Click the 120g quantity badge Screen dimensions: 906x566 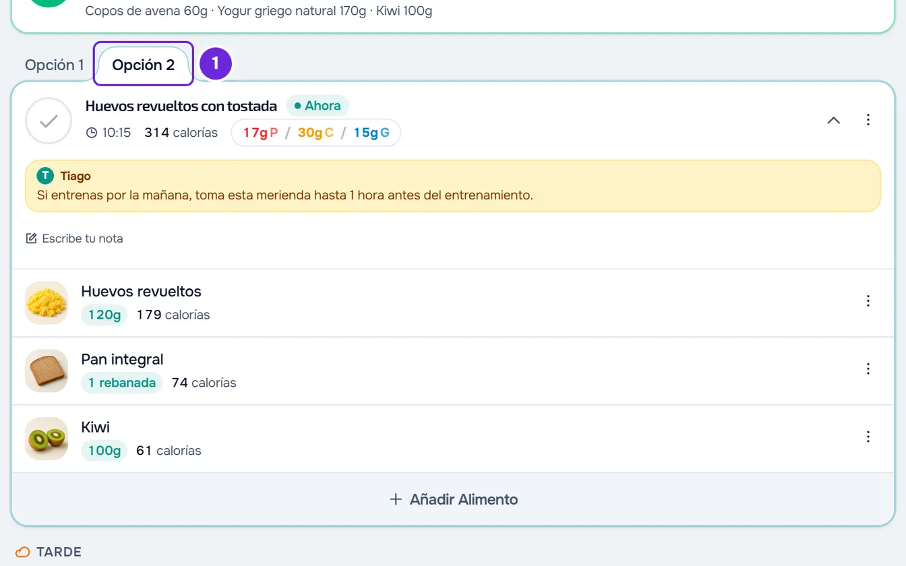click(104, 315)
